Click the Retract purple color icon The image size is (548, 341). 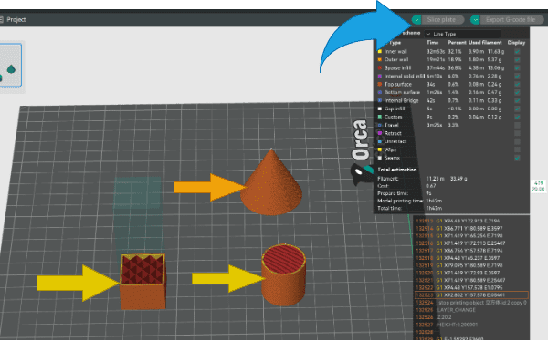coord(380,133)
